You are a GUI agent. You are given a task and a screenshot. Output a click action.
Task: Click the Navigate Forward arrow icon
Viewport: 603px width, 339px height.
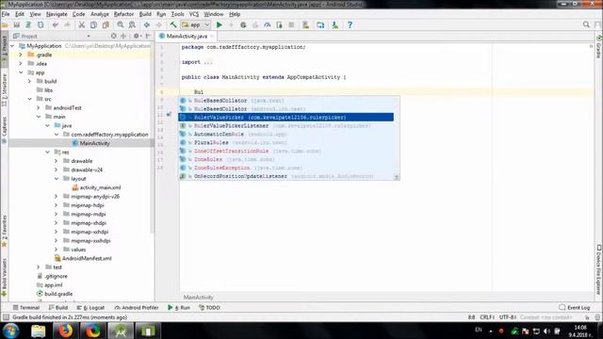coord(159,25)
